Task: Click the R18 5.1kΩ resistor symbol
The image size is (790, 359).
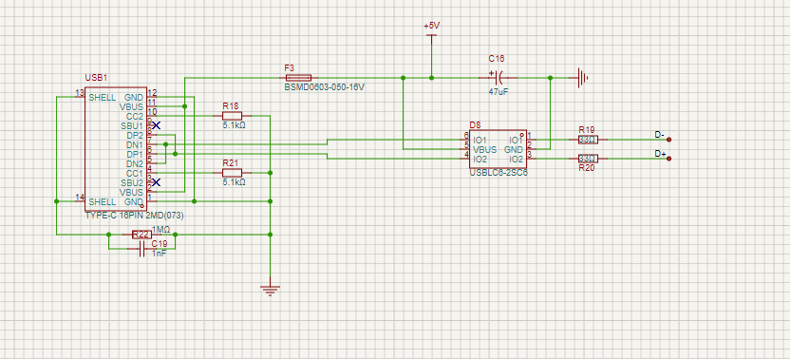Action: tap(232, 116)
